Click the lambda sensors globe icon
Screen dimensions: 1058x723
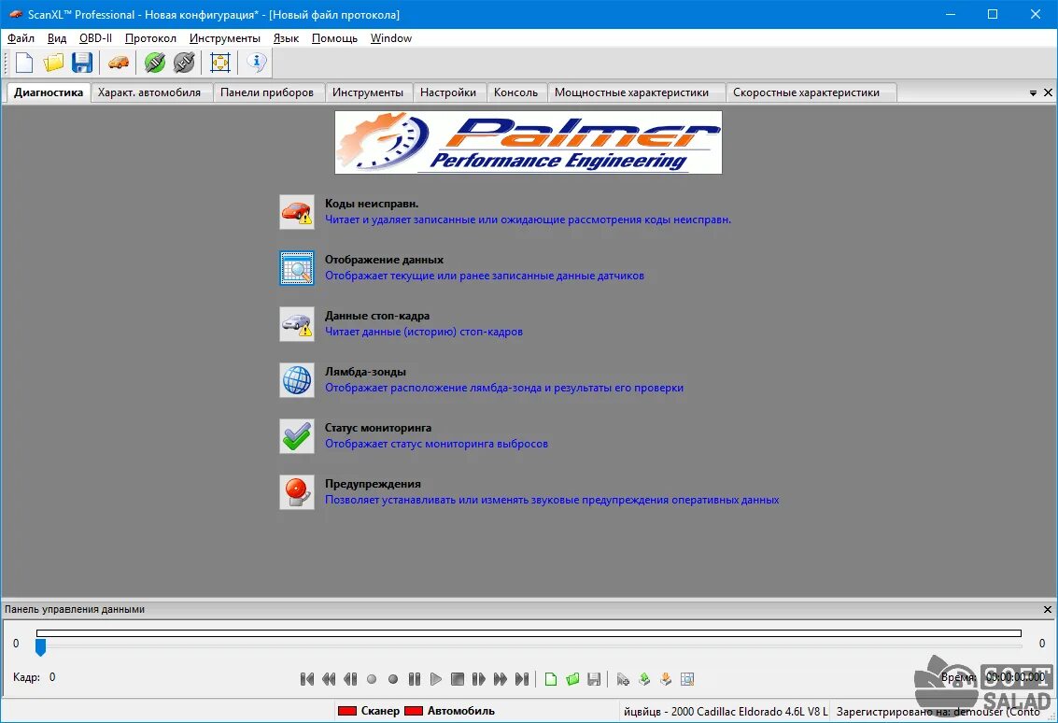point(297,380)
